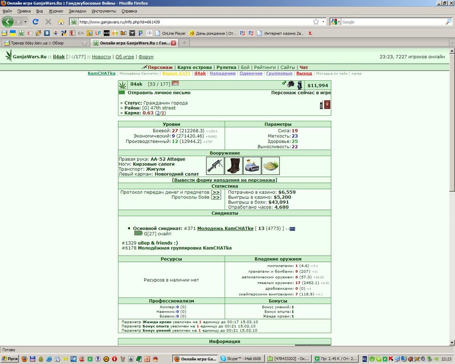Click 'Вывести форму нападения на персонажа' link
The image size is (455, 364).
(x=225, y=180)
